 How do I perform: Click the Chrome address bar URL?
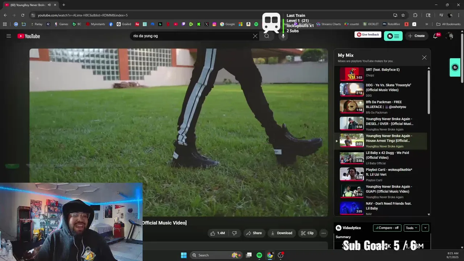coord(83,15)
